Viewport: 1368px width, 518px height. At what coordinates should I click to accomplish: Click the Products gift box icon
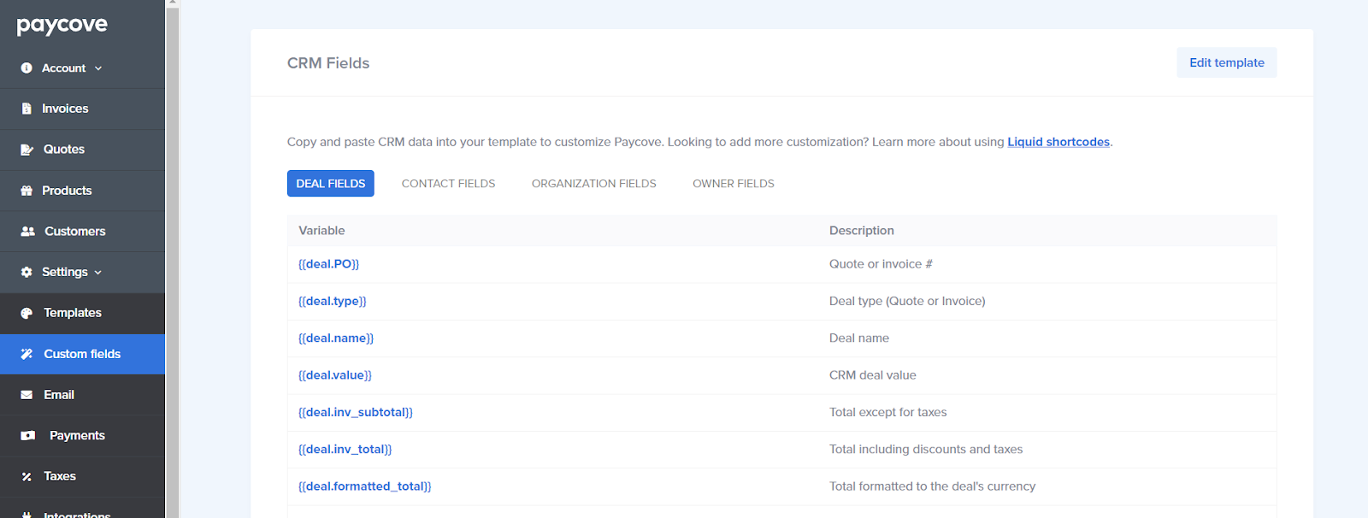(x=27, y=191)
